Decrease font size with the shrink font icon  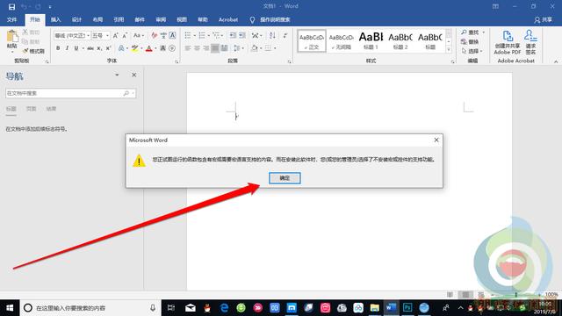[125, 35]
